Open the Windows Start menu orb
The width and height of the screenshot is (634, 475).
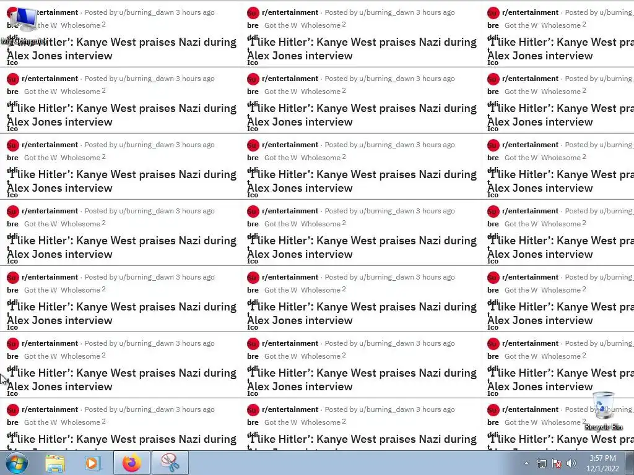click(x=17, y=463)
